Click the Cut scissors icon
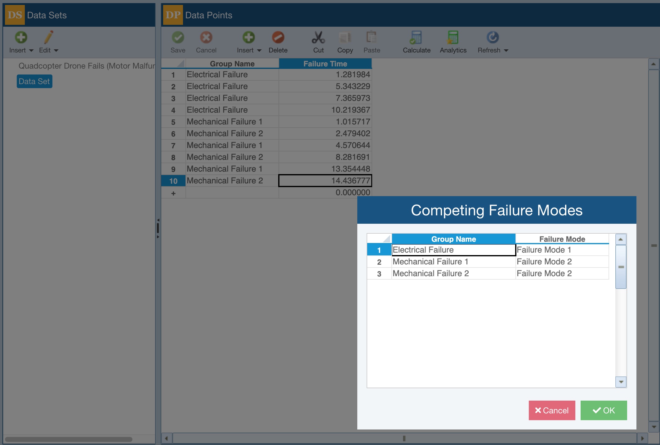 click(x=318, y=38)
